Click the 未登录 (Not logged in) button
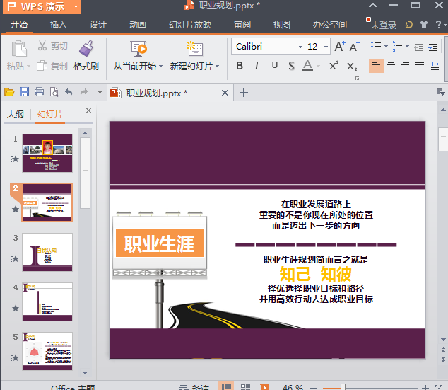This screenshot has width=448, height=390. (382, 25)
